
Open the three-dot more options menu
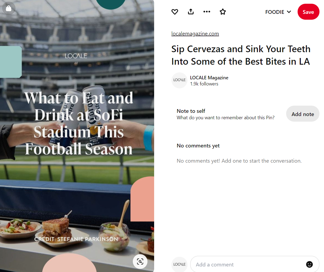tap(207, 12)
